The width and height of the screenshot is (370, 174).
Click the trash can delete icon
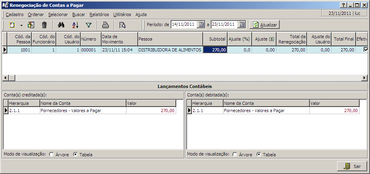pyautogui.click(x=45, y=25)
